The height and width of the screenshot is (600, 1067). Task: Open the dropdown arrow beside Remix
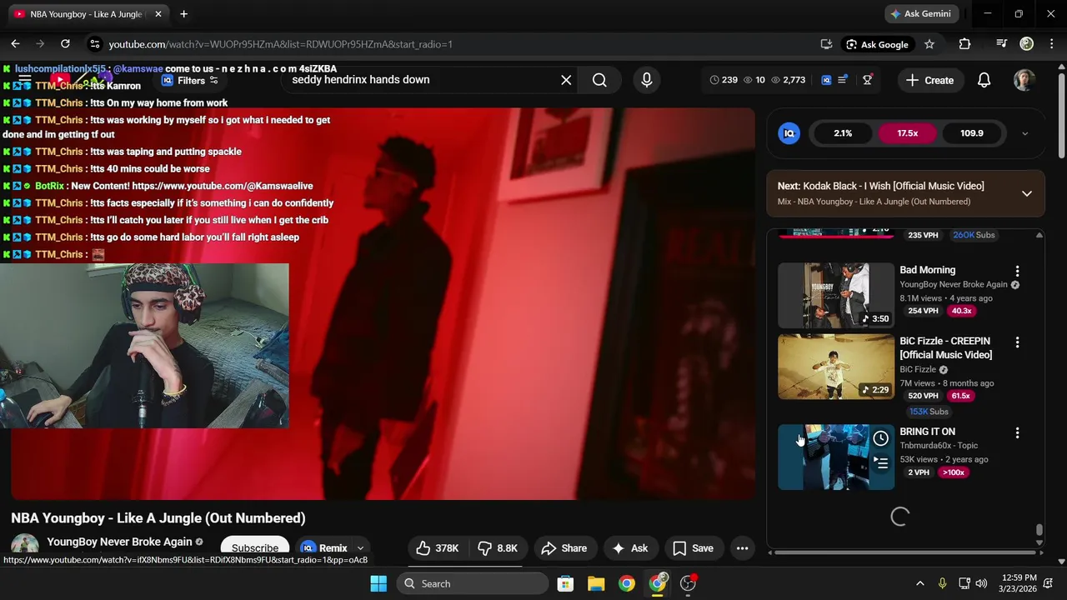(x=360, y=548)
